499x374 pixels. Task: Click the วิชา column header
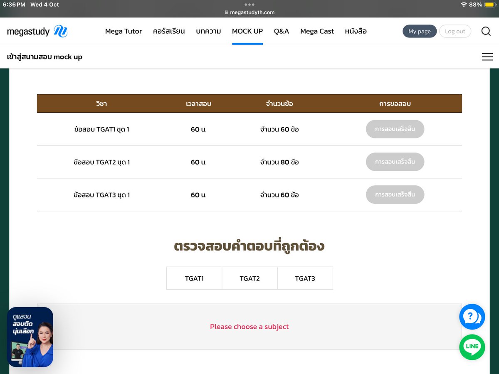point(101,104)
